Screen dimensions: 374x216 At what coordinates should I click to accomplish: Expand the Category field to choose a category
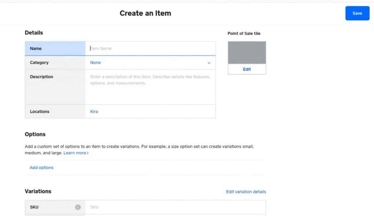146,62
